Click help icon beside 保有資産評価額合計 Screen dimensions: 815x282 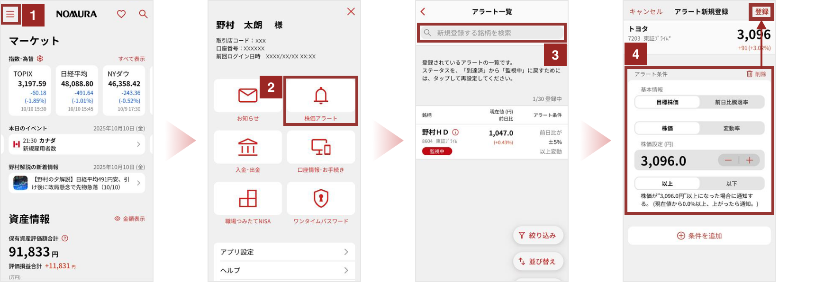point(65,238)
